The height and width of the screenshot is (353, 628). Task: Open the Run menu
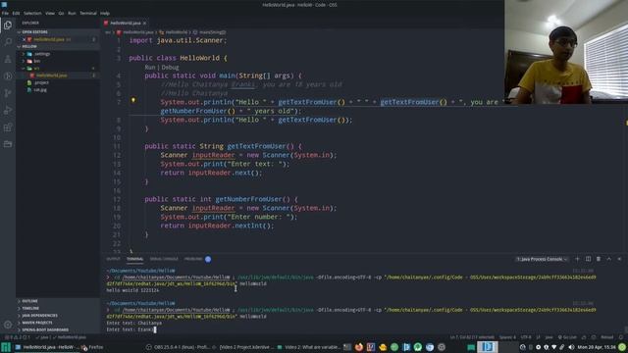(x=72, y=13)
